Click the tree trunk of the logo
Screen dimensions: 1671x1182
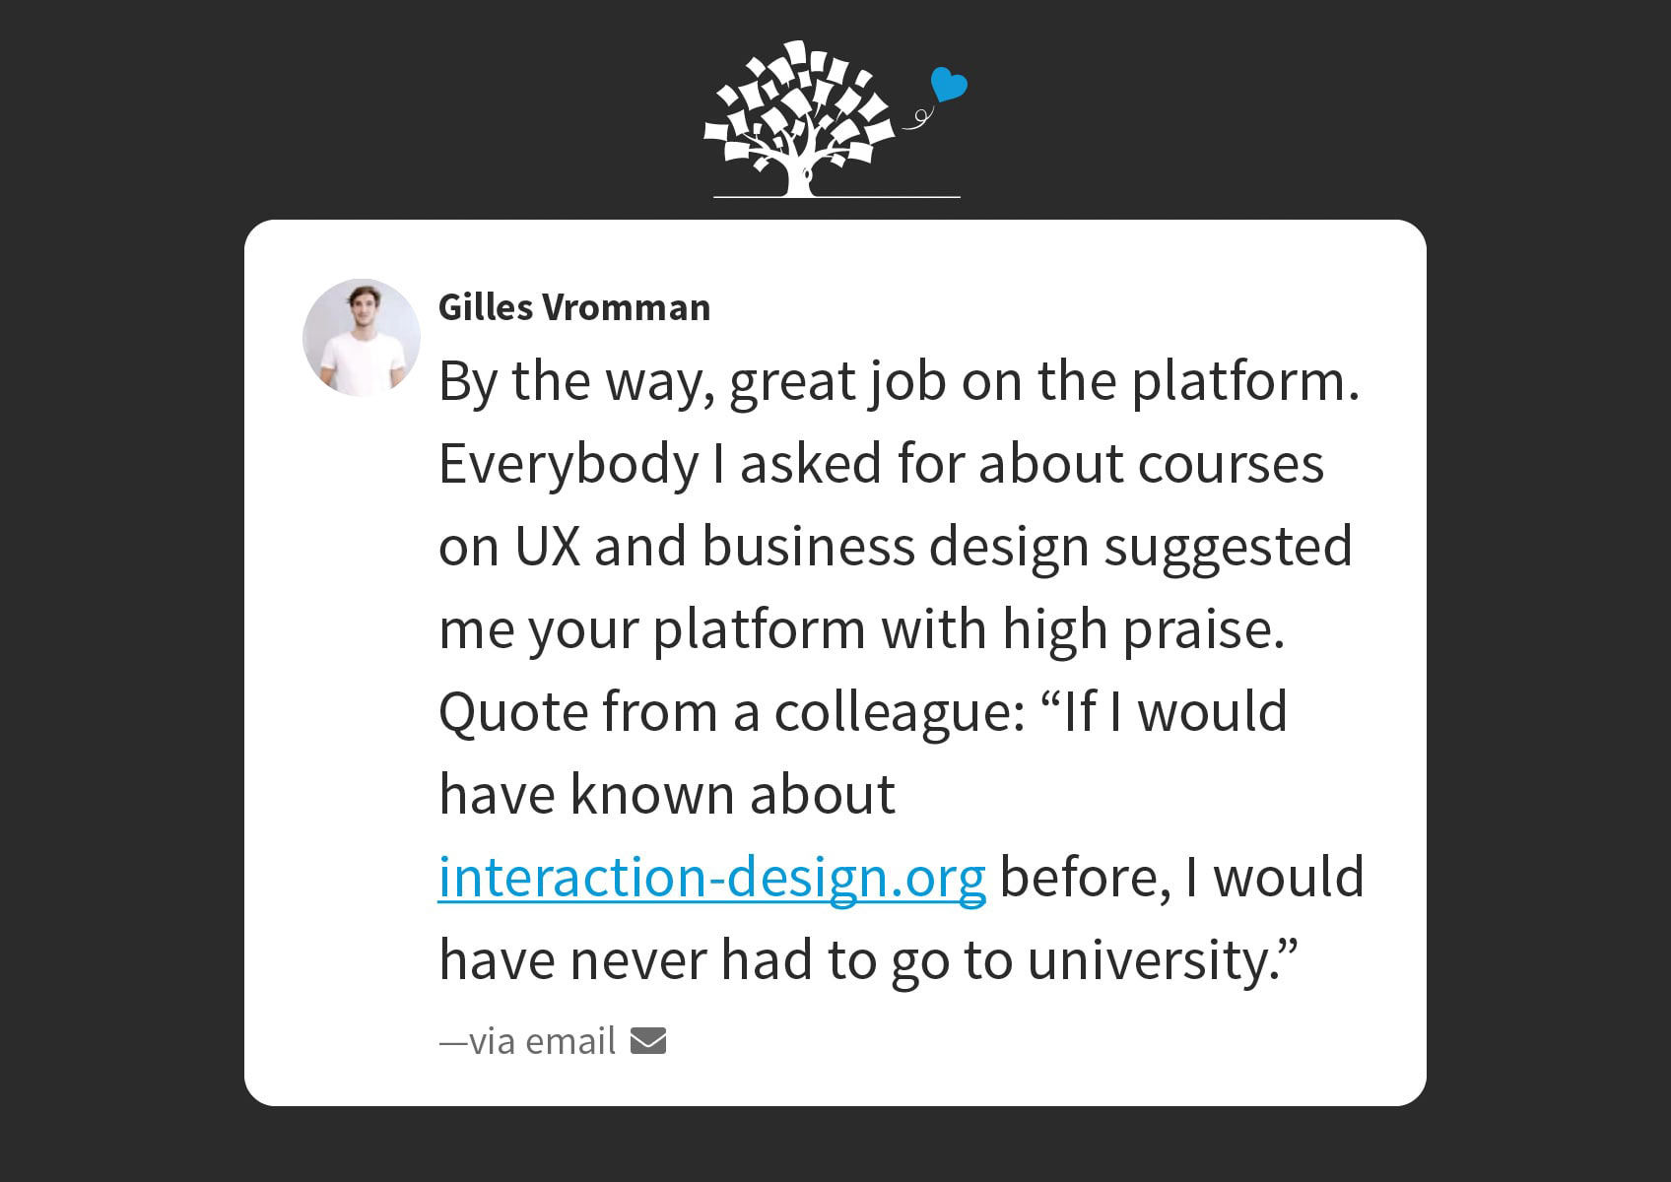pos(799,174)
